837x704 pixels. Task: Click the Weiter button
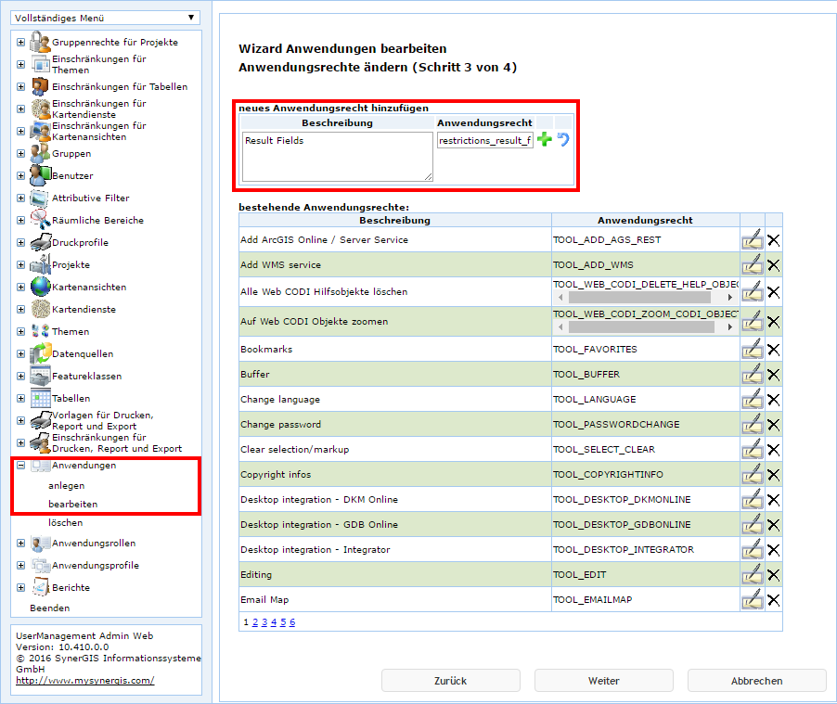[603, 680]
